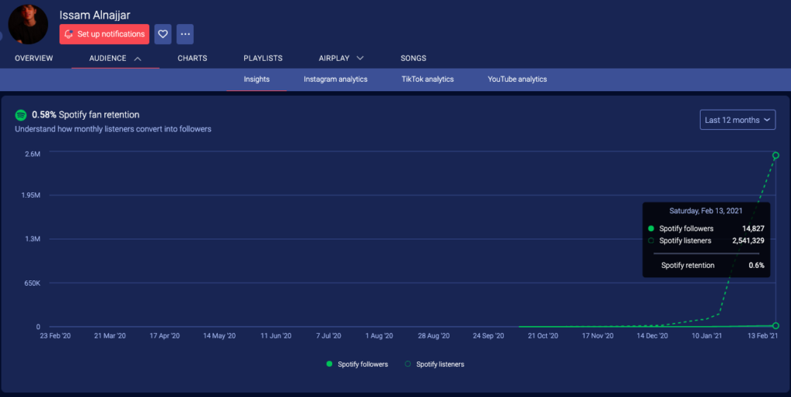Click the 650K y-axis label
The image size is (791, 397).
(x=32, y=283)
